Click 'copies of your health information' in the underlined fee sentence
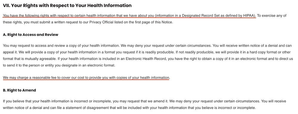298x114 pixels. (145, 78)
